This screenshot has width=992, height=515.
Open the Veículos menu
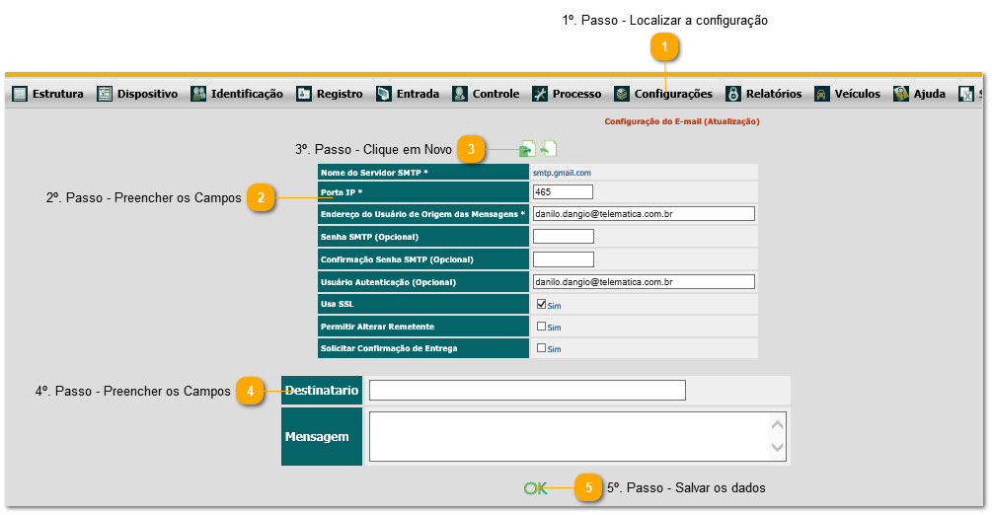pos(847,94)
